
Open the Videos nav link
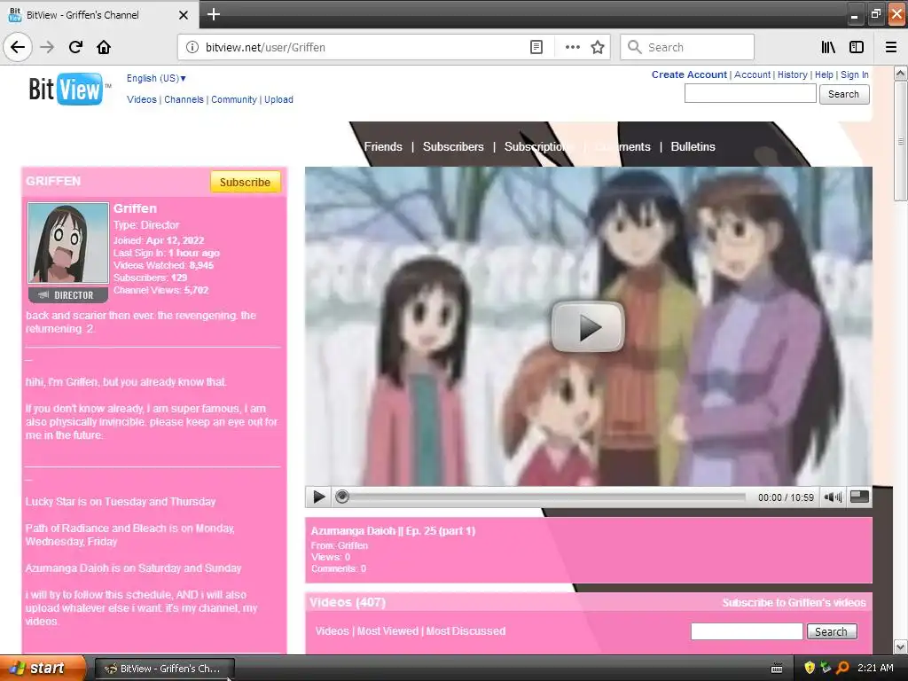tap(142, 99)
